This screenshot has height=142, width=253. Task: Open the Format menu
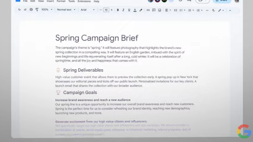pos(61,1)
